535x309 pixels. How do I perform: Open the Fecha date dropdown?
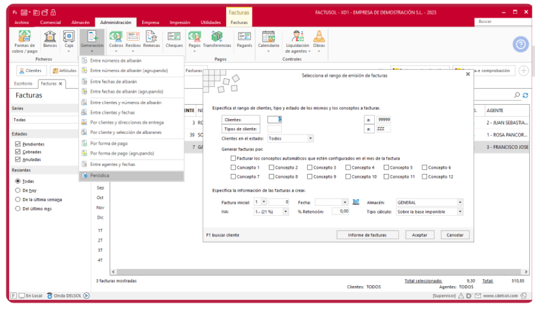pos(345,202)
